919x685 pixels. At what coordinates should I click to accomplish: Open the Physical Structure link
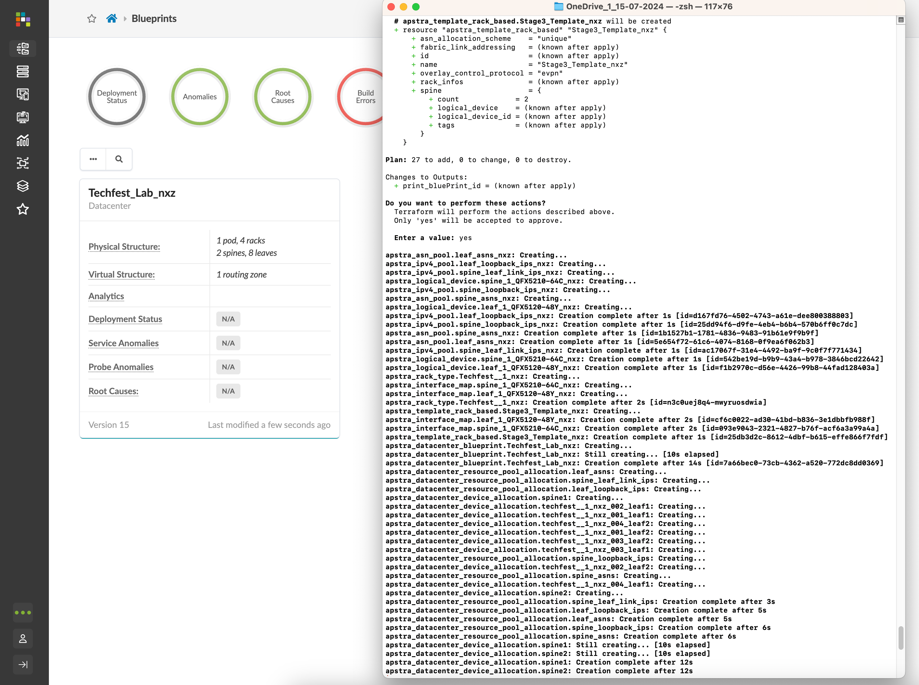[x=124, y=247]
